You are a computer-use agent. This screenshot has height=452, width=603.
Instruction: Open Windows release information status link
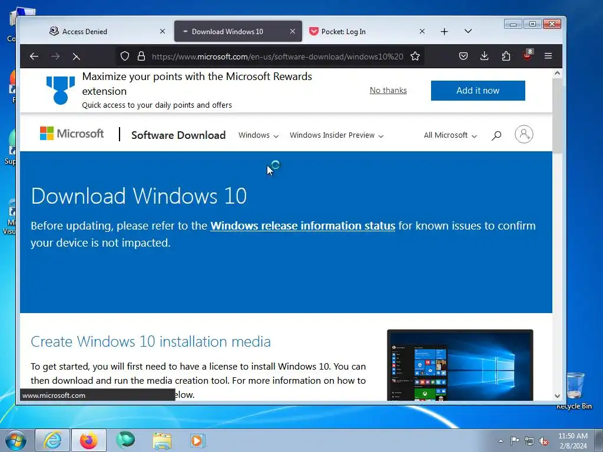tap(303, 225)
